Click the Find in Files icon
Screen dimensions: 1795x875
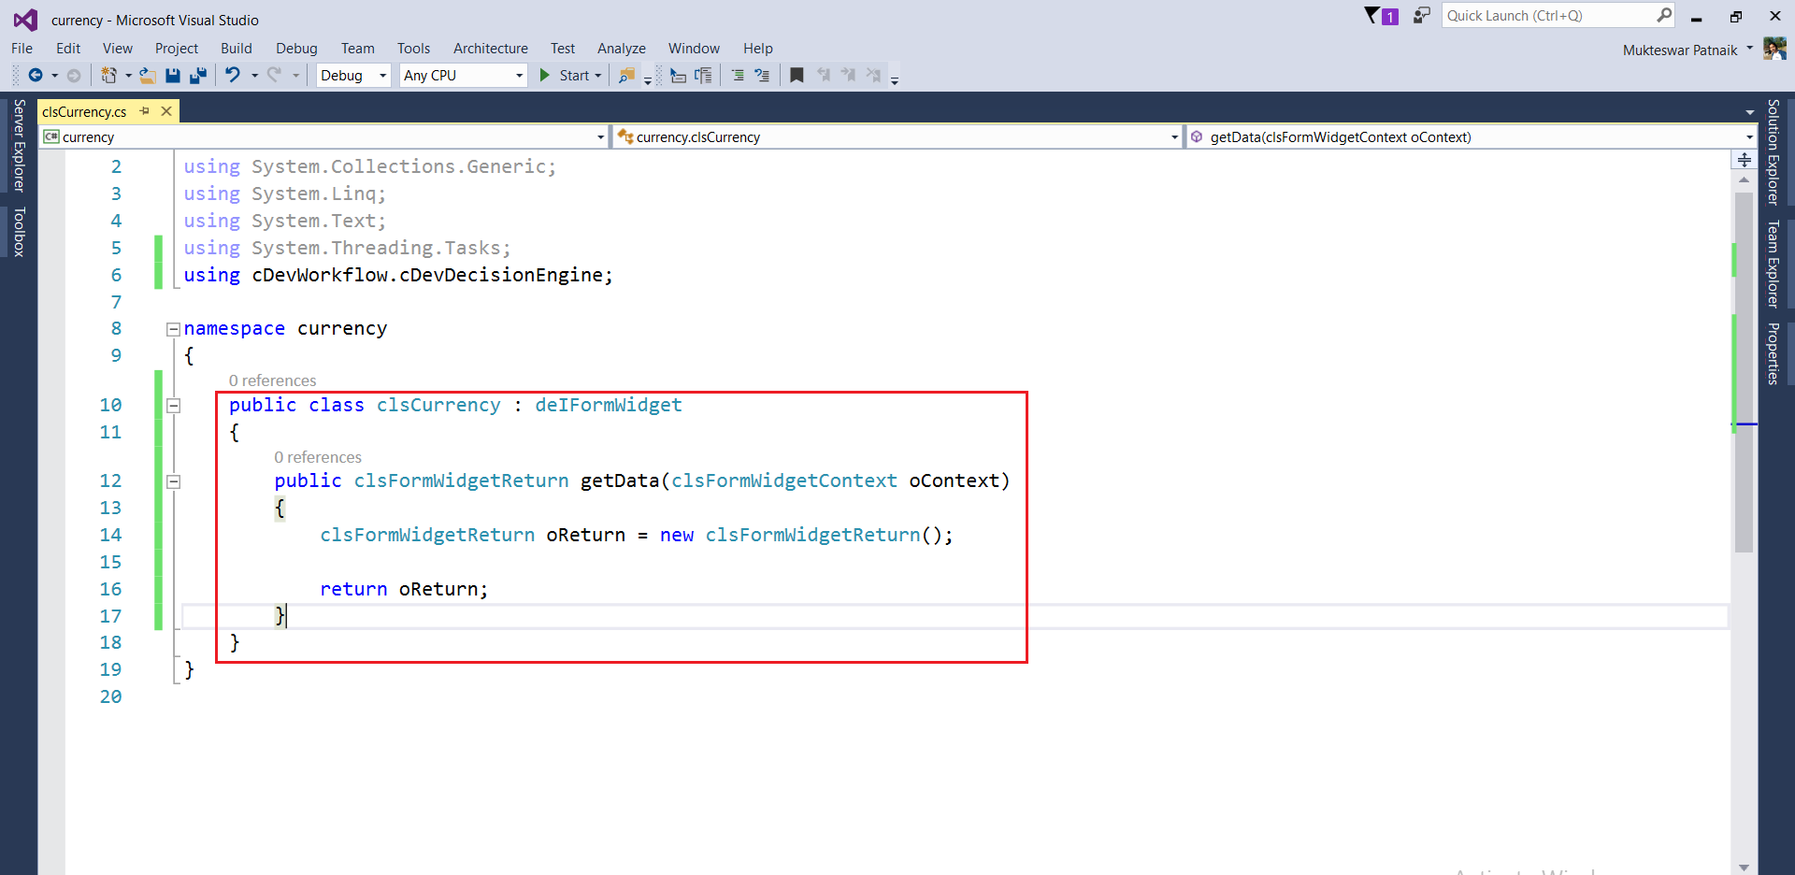click(x=627, y=76)
